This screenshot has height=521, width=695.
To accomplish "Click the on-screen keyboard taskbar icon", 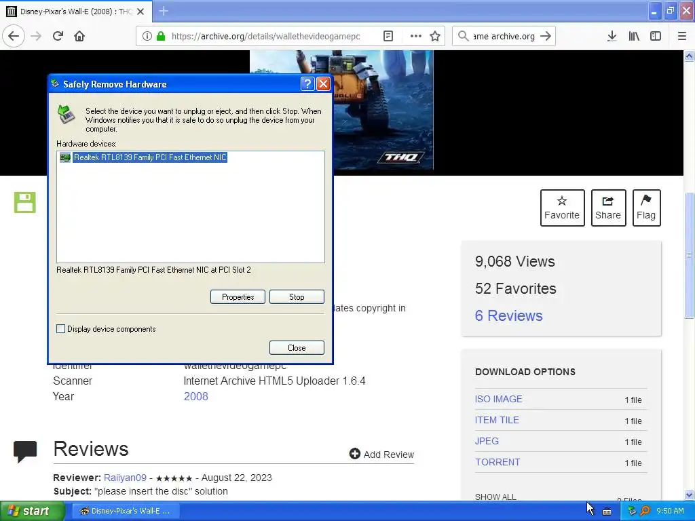I will point(607,512).
